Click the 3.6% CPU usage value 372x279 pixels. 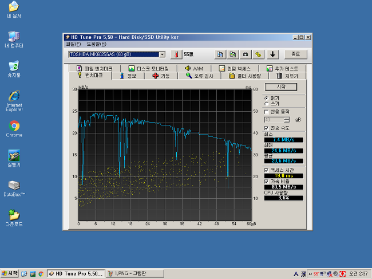284,198
